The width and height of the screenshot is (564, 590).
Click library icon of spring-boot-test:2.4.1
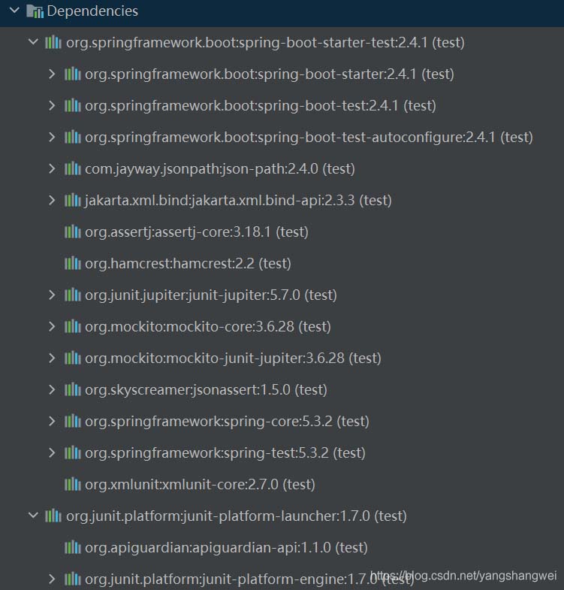73,105
